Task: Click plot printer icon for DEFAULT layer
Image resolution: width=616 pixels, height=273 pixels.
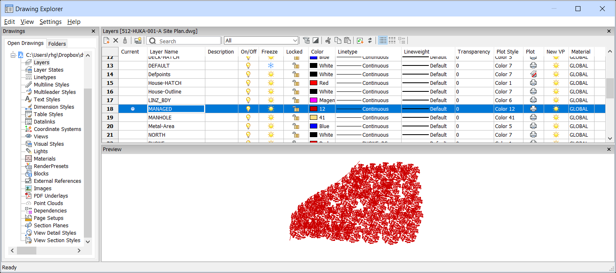Action: click(x=533, y=66)
